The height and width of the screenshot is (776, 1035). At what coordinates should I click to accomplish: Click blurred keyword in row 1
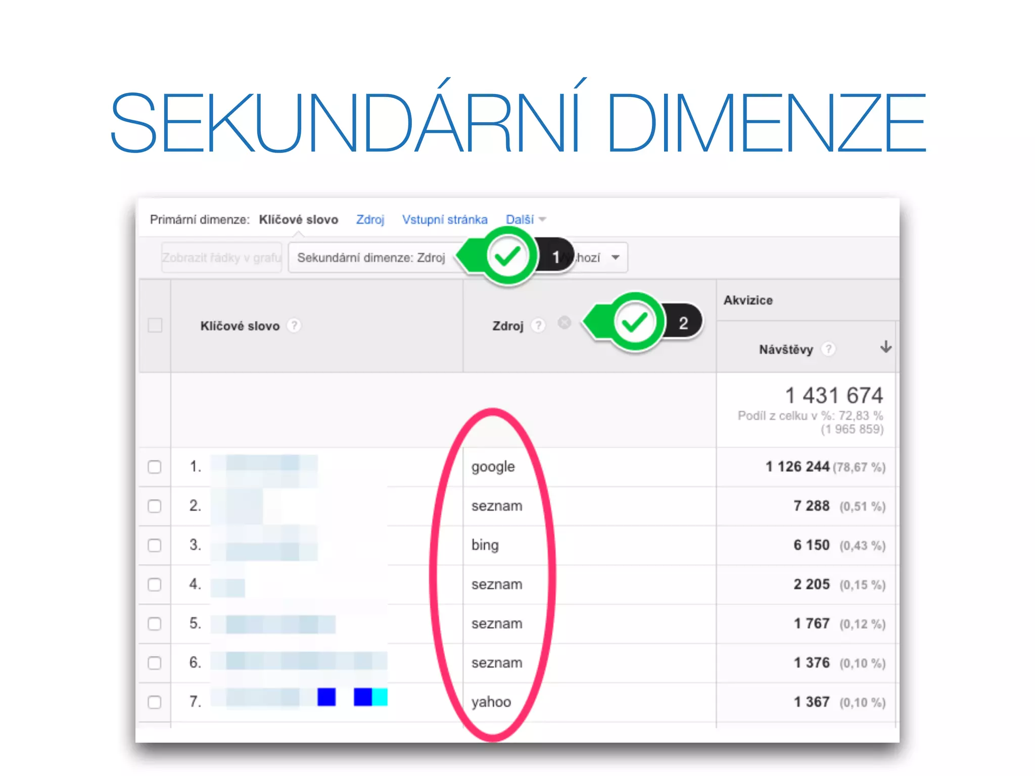click(x=264, y=470)
